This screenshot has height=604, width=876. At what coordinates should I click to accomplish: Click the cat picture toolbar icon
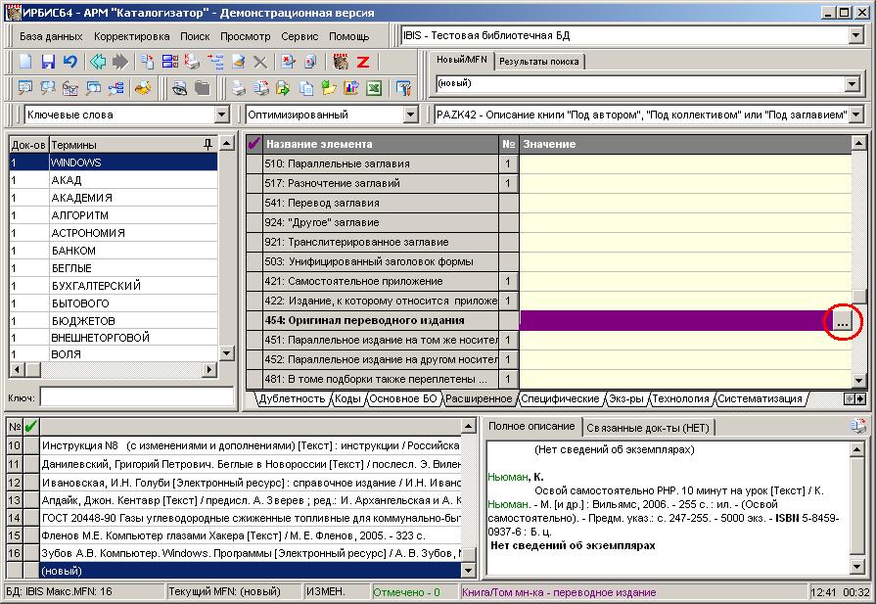[x=341, y=62]
